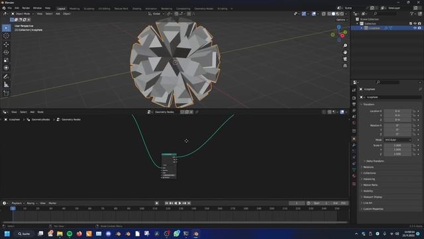Image resolution: width=424 pixels, height=239 pixels.
Task: Open the Global transform orientation dropdown
Action: pyautogui.click(x=156, y=13)
